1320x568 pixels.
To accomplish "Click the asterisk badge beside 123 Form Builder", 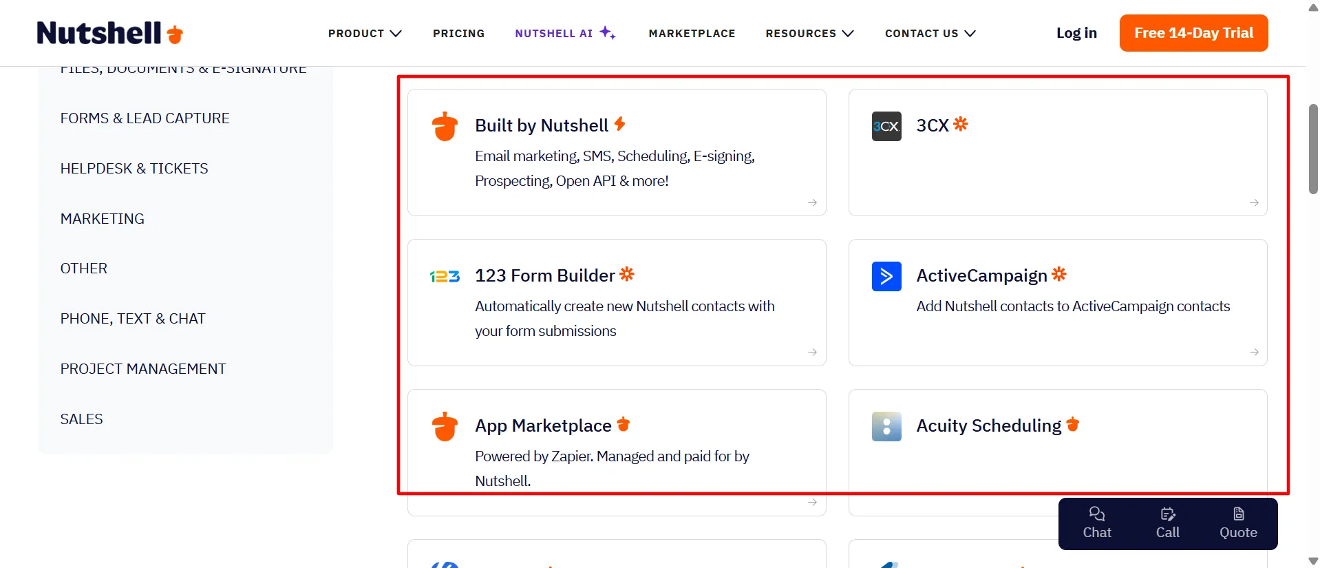I will 627,274.
